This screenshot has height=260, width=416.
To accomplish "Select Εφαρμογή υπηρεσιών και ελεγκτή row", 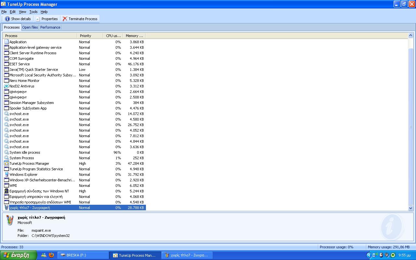I will click(74, 197).
